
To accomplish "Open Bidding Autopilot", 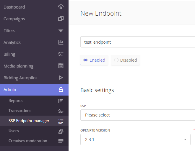I will [x=34, y=78].
